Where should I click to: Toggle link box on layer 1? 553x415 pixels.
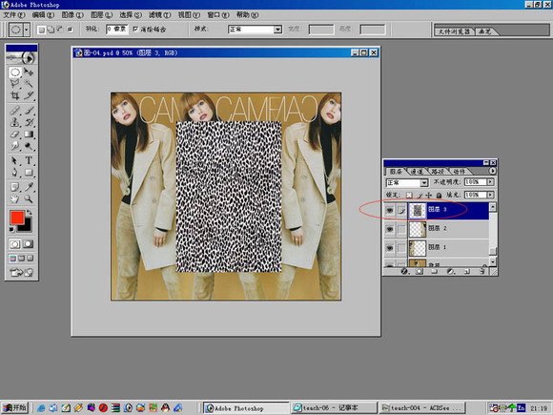(x=401, y=248)
